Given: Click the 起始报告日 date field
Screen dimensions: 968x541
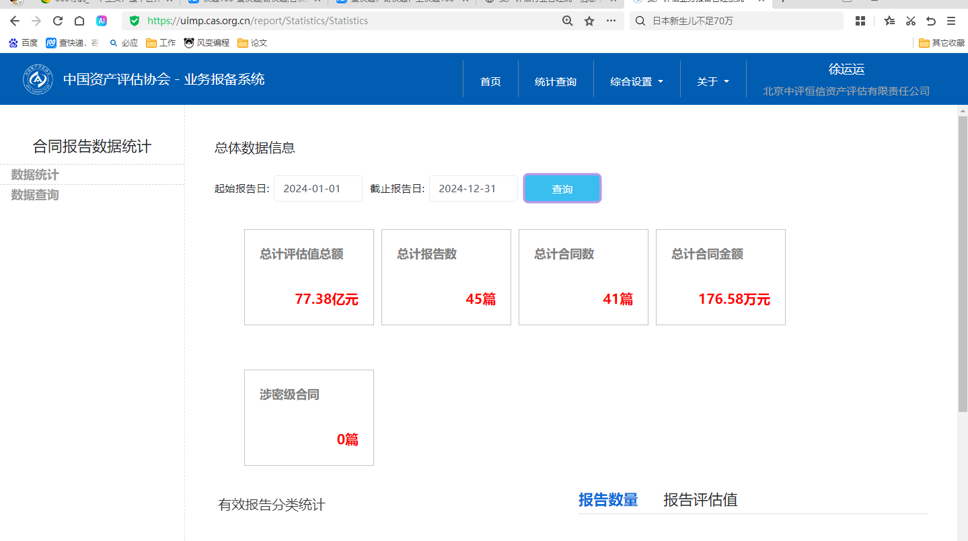Looking at the screenshot, I should click(x=318, y=189).
